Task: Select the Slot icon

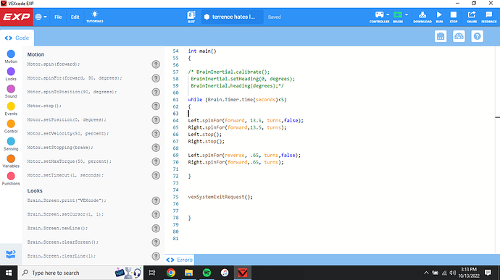Action: coord(191,17)
